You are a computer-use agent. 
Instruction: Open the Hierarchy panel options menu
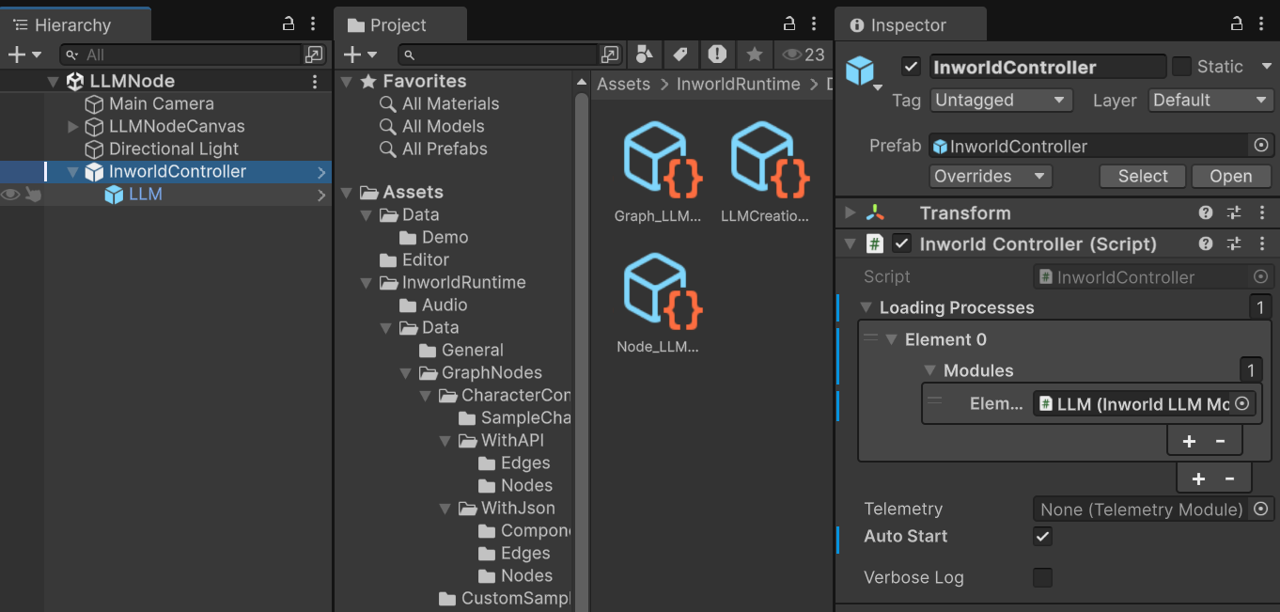coord(311,24)
